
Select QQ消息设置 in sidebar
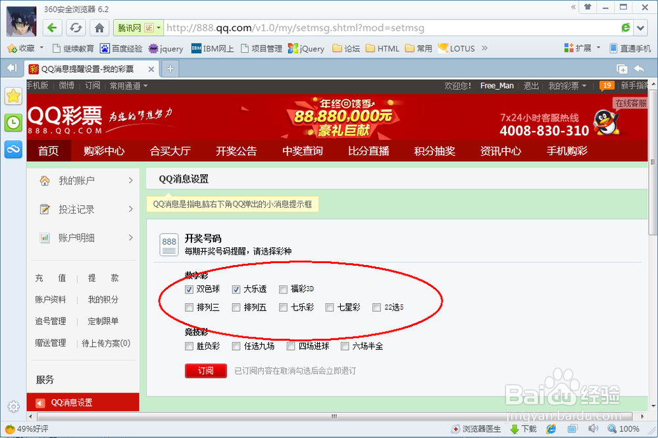pyautogui.click(x=83, y=402)
